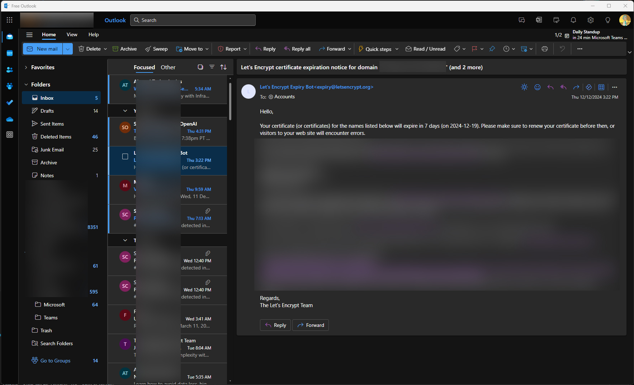Check the Let's Encrypt message checkbox

(125, 156)
